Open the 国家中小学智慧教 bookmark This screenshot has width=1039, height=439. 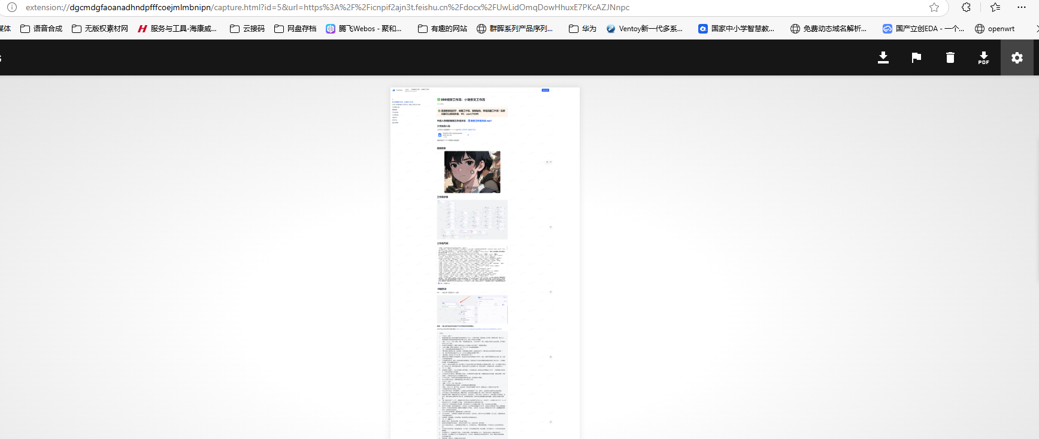[x=737, y=29]
